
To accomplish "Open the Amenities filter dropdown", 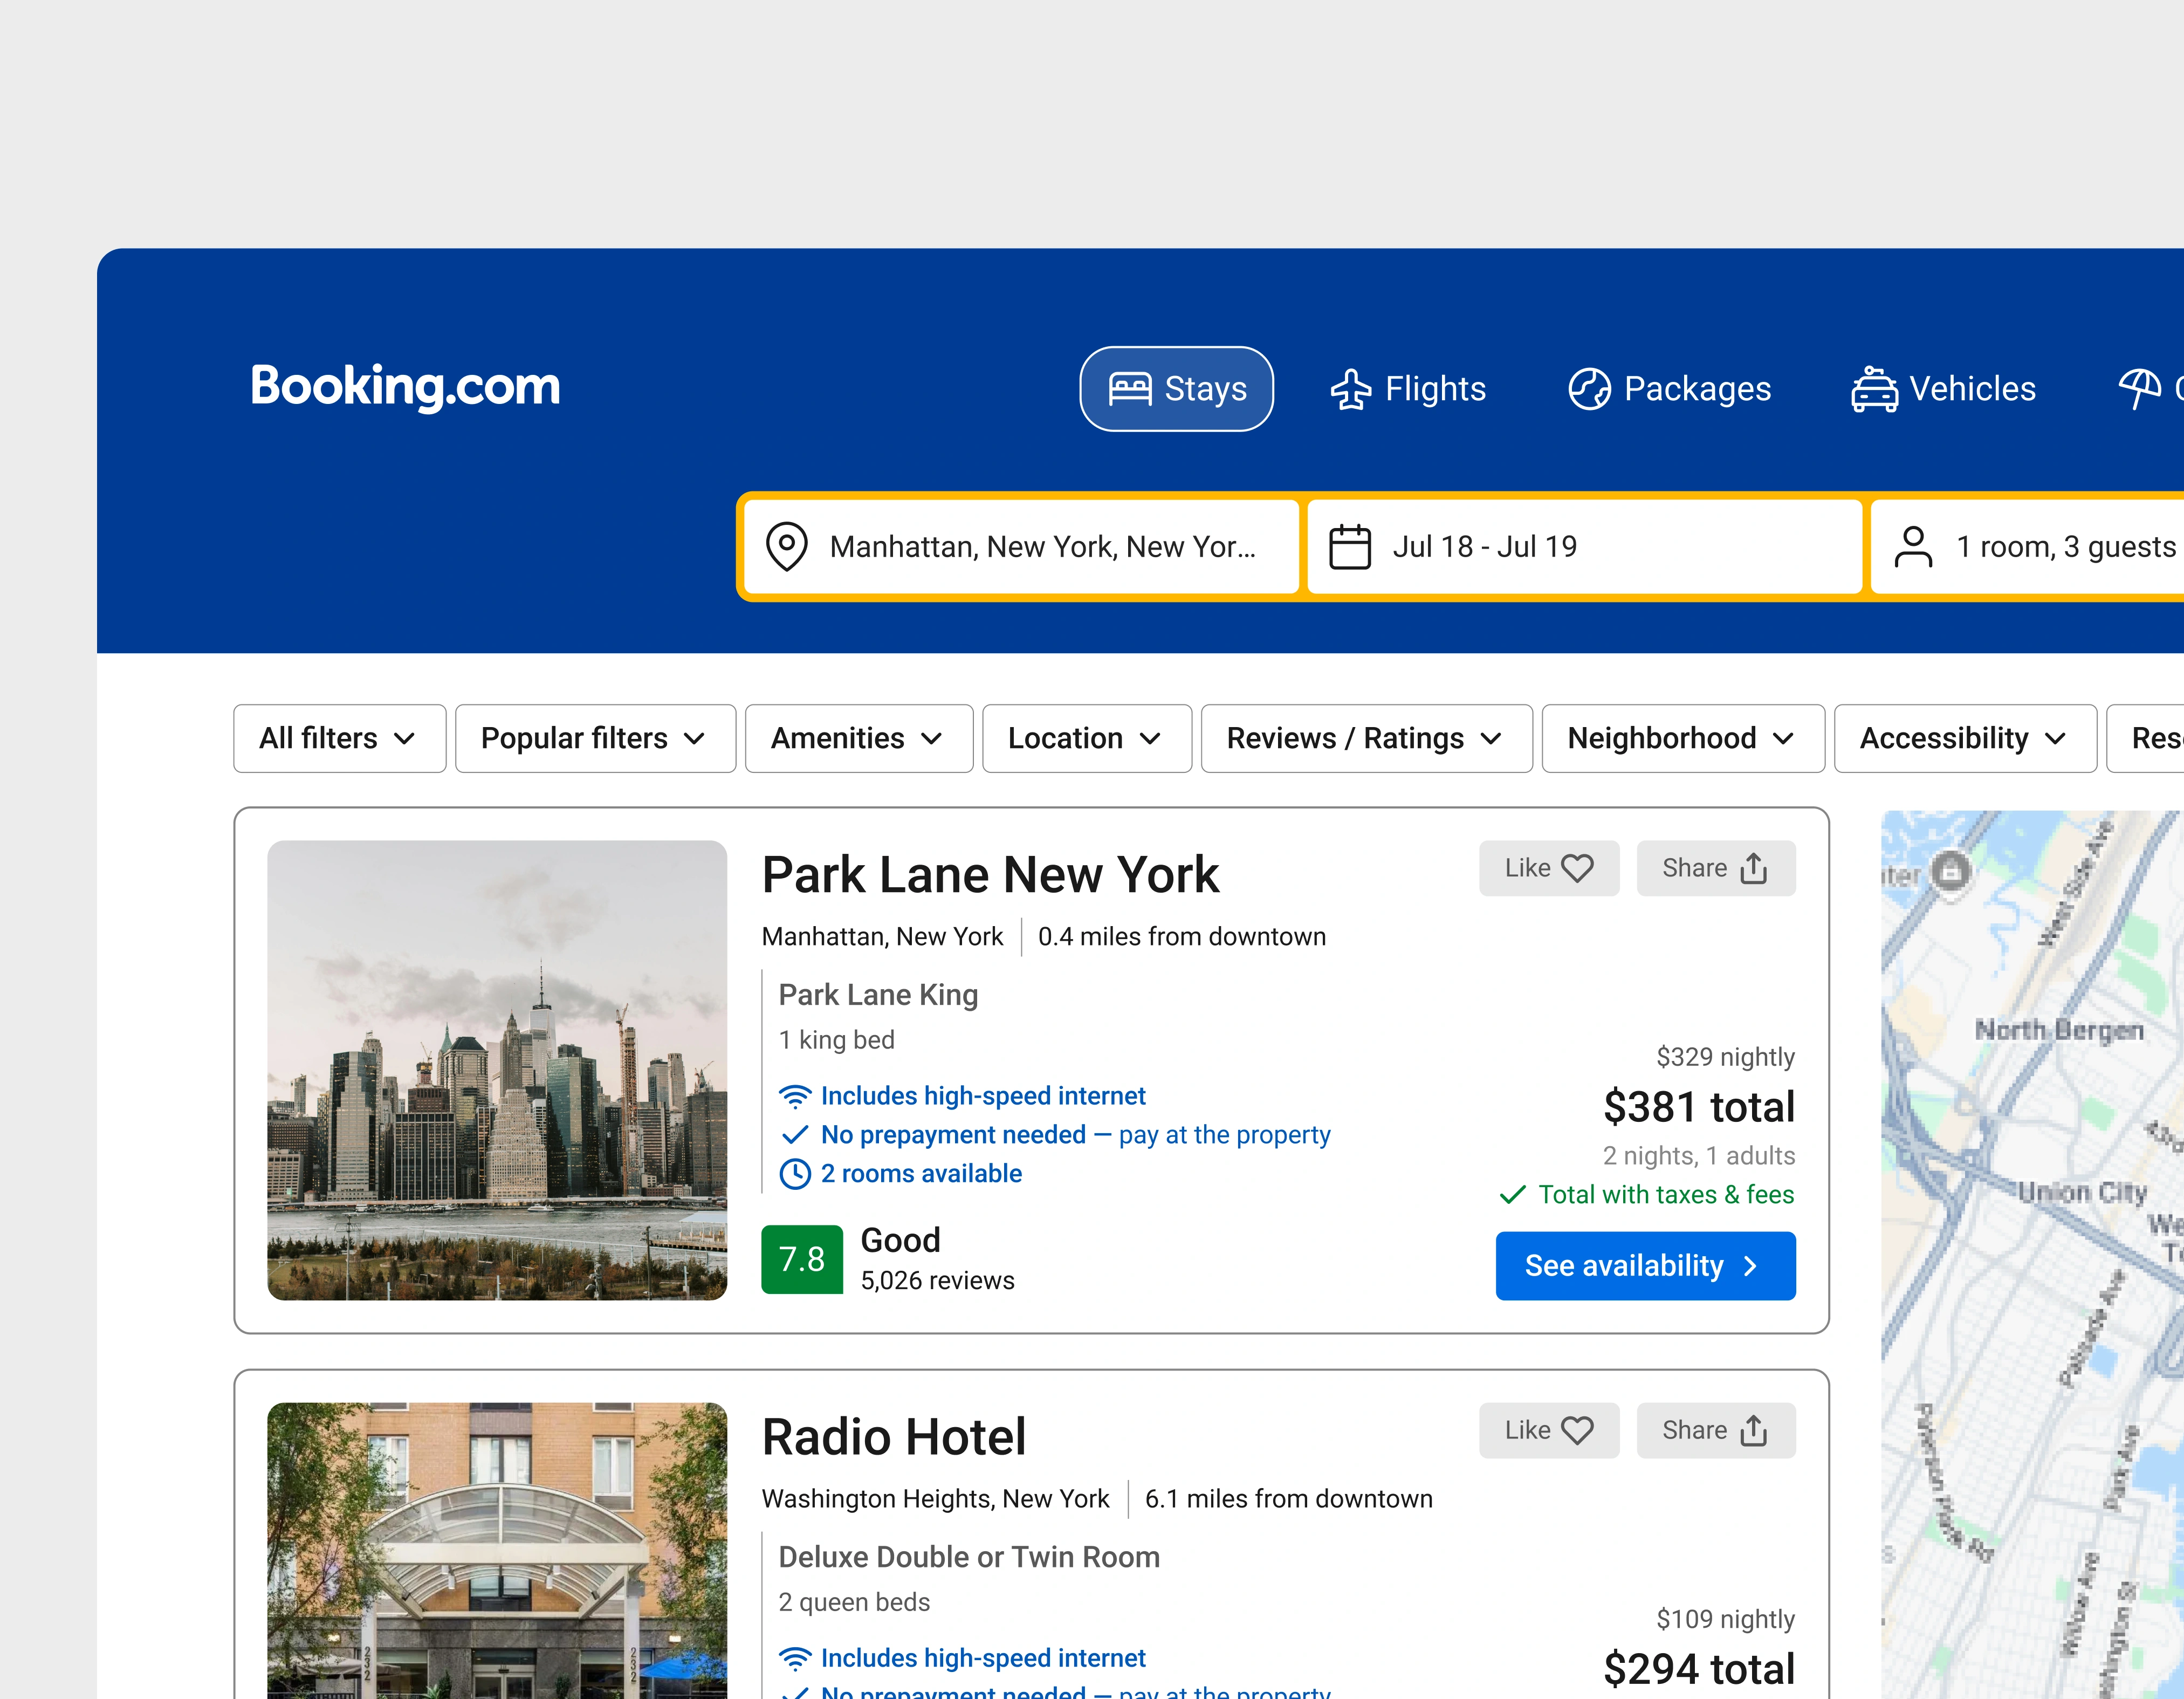I will point(858,738).
